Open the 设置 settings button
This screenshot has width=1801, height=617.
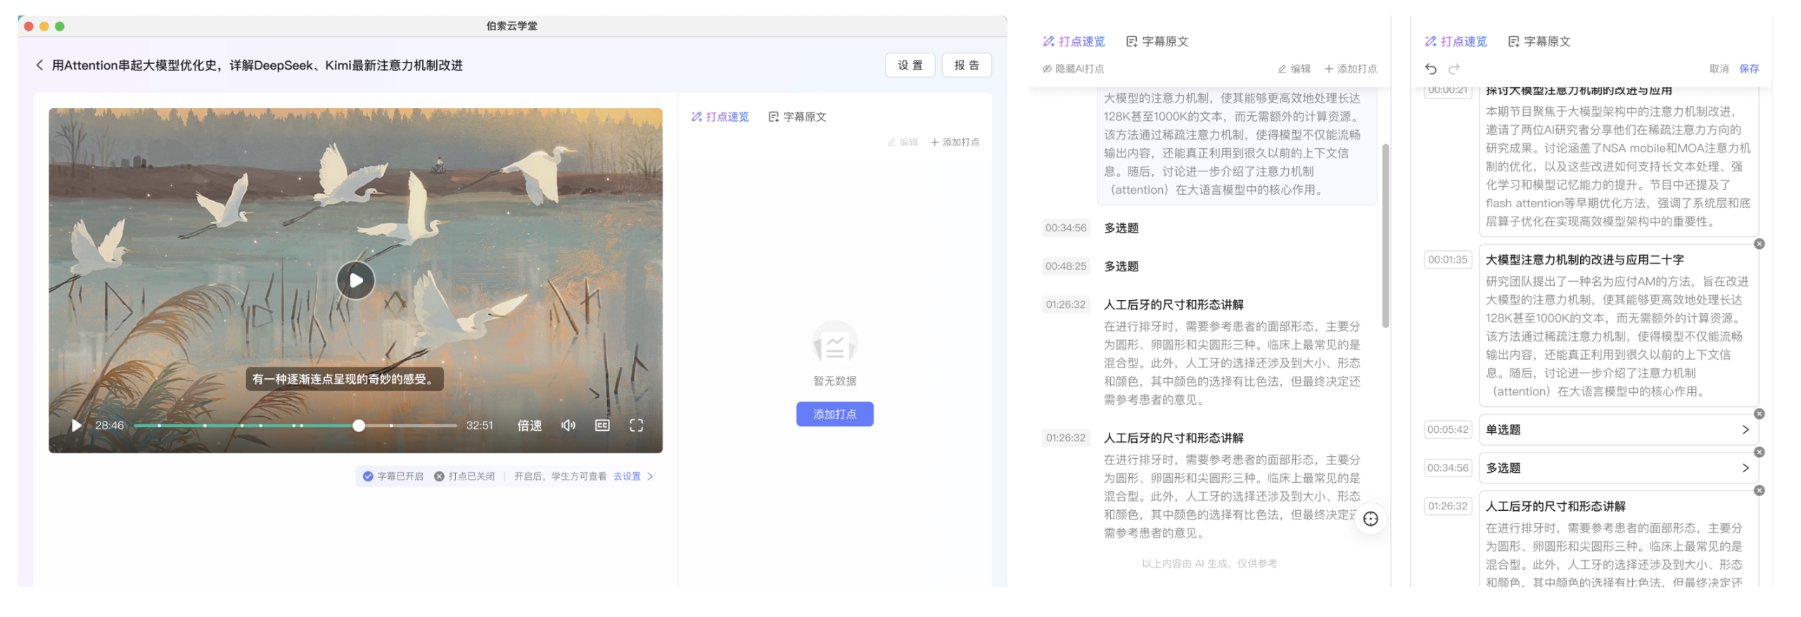pyautogui.click(x=909, y=65)
